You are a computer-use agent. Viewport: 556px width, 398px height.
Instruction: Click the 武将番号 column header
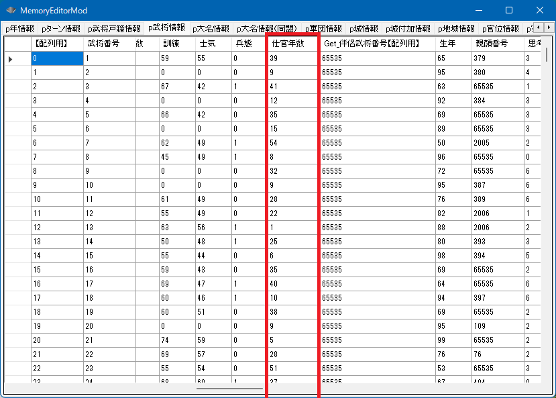[x=109, y=44]
